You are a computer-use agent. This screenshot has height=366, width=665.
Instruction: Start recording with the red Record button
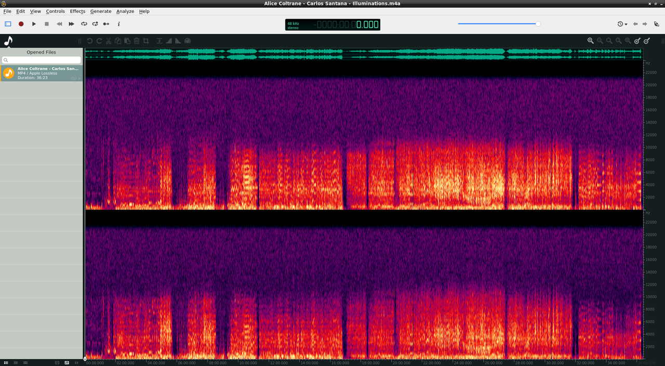[x=21, y=24]
